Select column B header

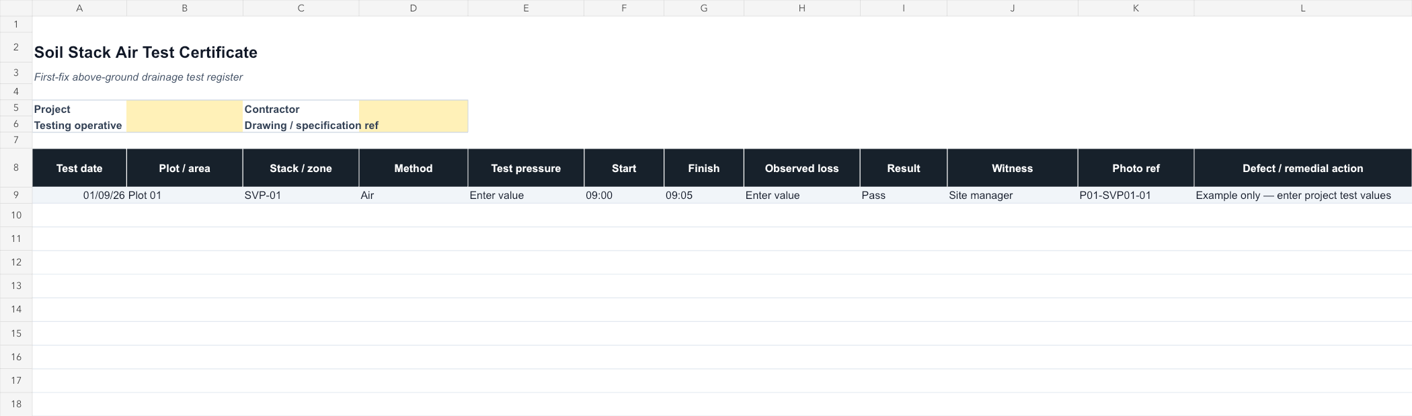[x=185, y=8]
